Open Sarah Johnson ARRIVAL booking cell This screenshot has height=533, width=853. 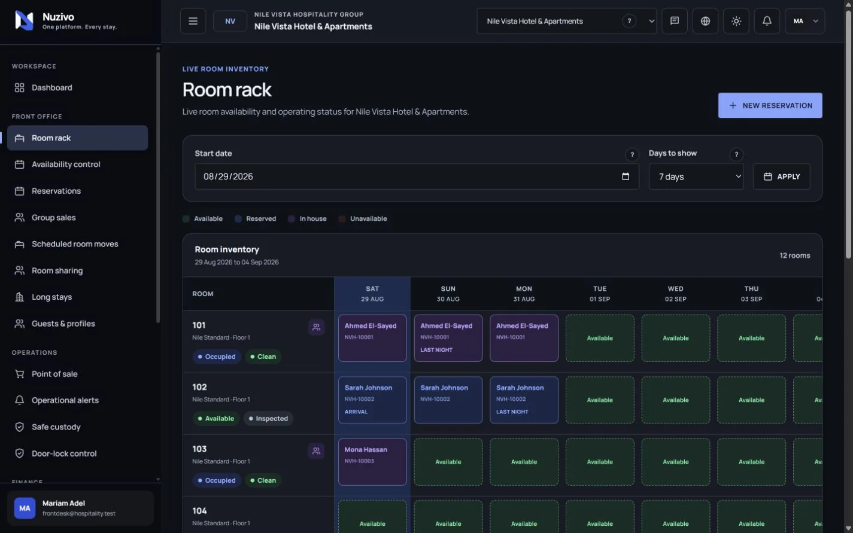pyautogui.click(x=372, y=400)
